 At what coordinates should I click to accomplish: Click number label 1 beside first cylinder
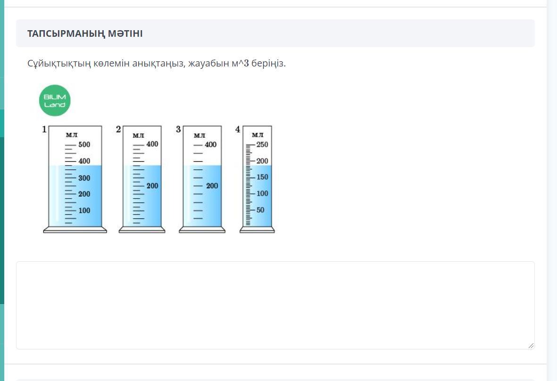(x=44, y=129)
